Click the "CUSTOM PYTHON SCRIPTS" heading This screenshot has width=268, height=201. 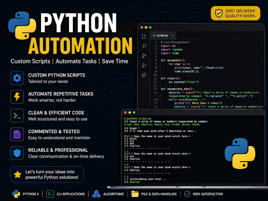click(x=57, y=75)
